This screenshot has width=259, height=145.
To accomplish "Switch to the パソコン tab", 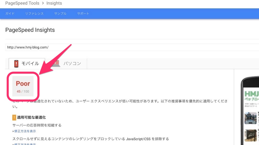I will (66, 63).
